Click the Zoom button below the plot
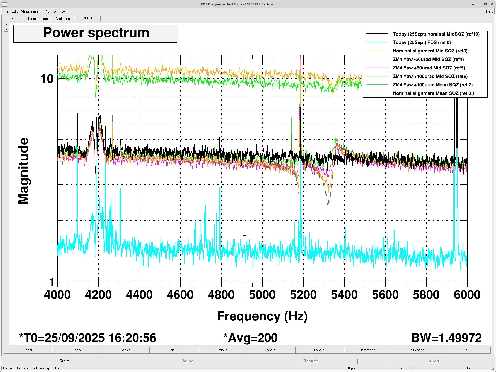 click(76, 350)
